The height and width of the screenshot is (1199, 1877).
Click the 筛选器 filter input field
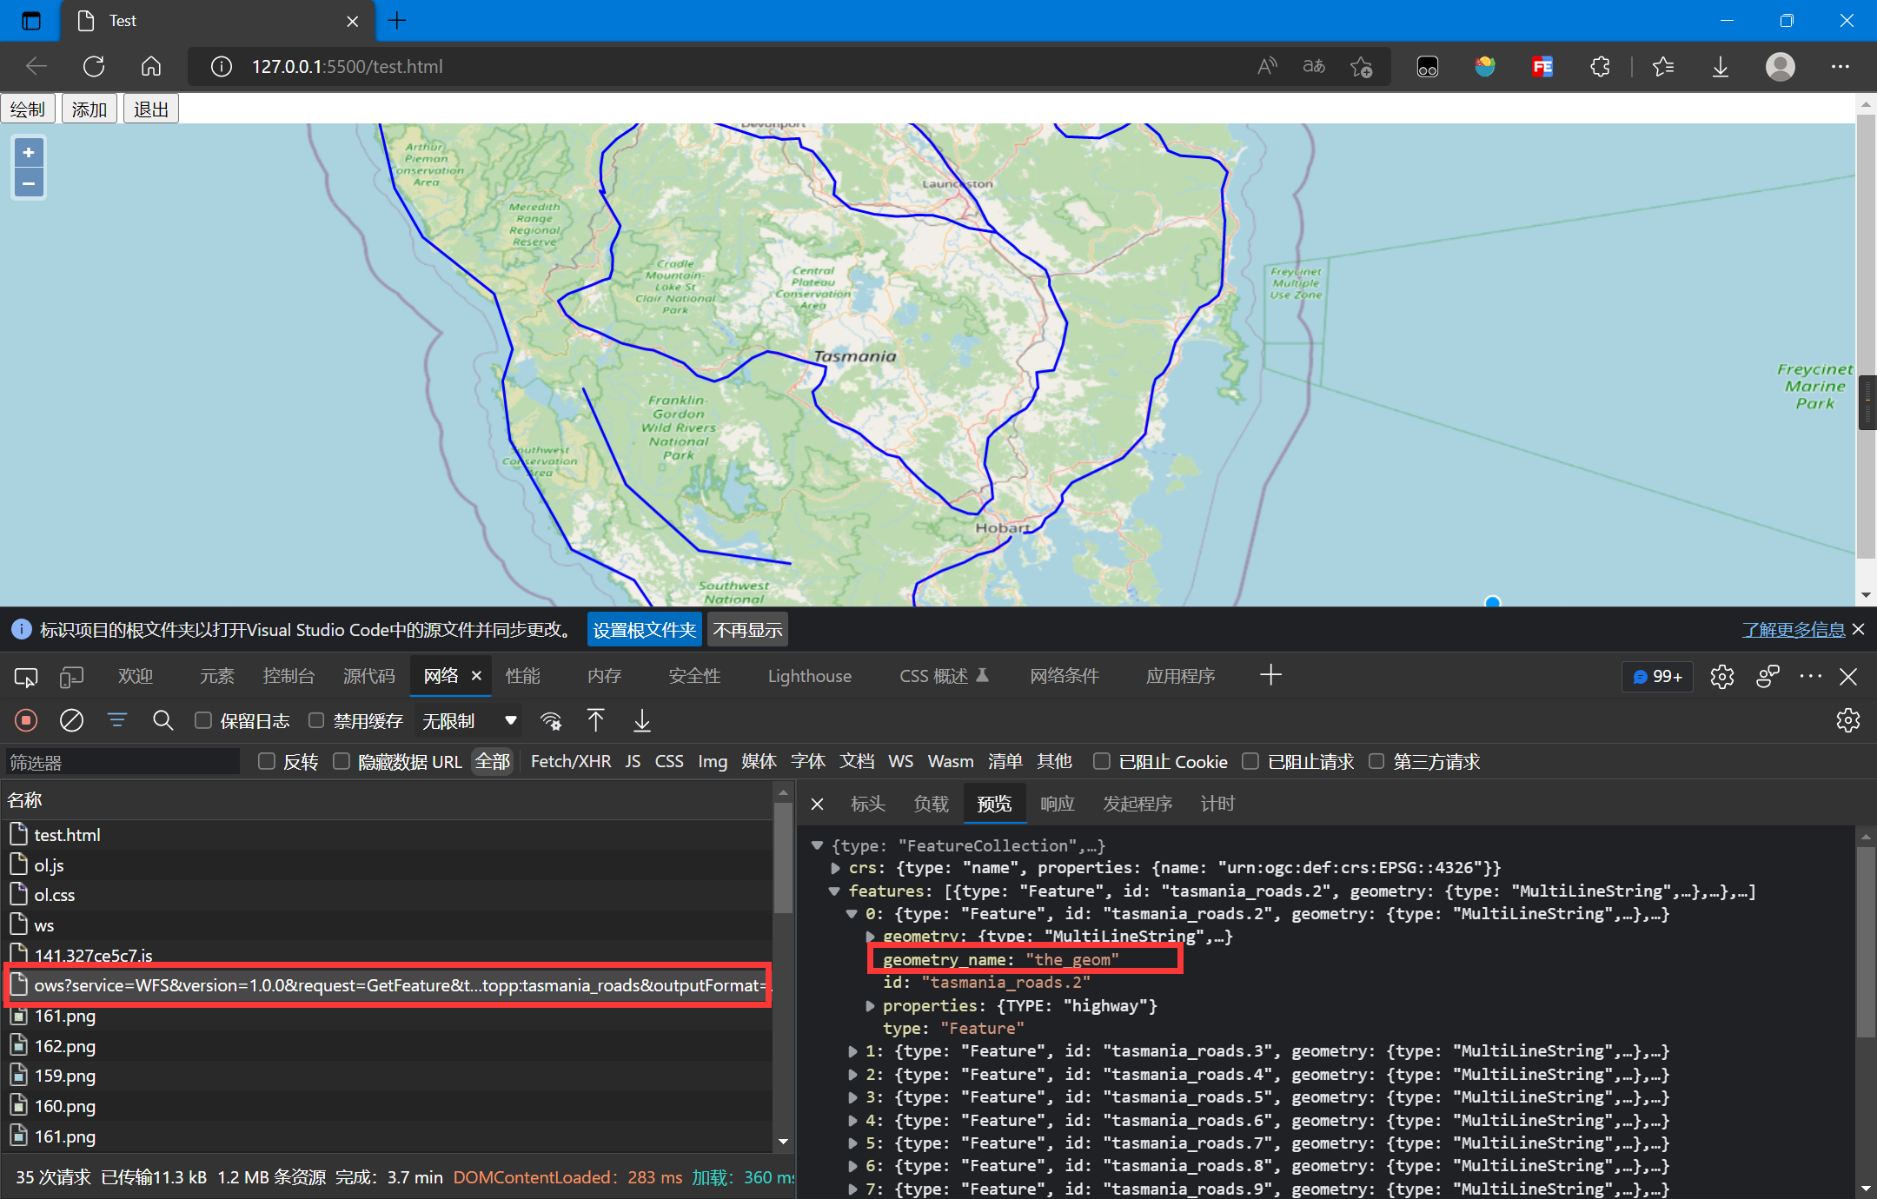tap(122, 762)
